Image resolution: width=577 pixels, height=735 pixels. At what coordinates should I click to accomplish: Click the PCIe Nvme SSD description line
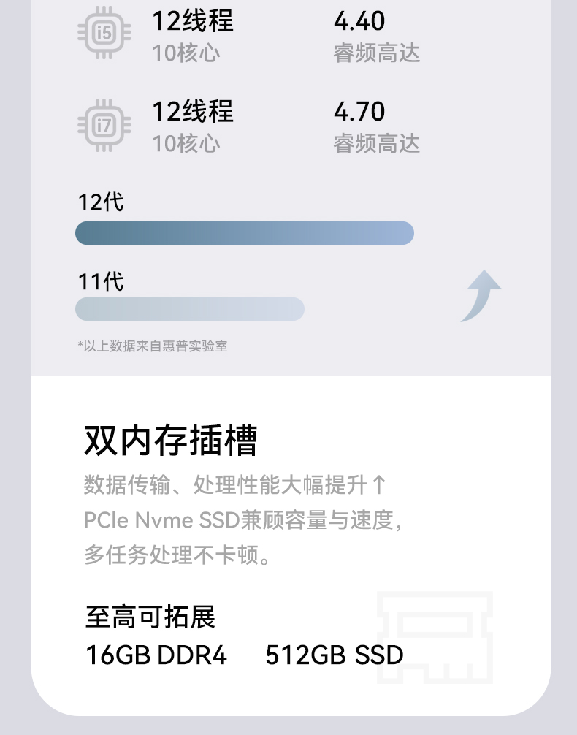(243, 520)
